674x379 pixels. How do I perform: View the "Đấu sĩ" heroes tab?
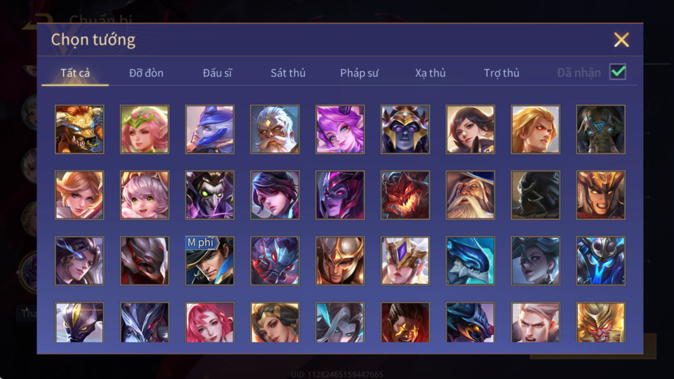pyautogui.click(x=217, y=73)
